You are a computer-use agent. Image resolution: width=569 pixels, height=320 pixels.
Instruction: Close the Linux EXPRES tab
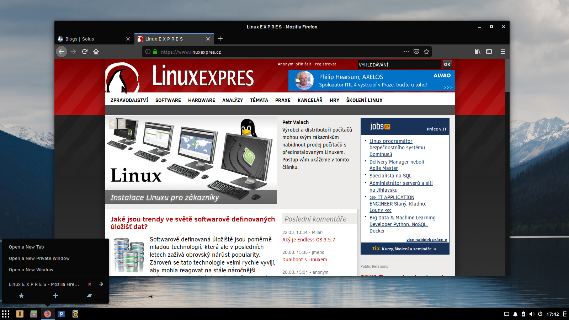(x=208, y=39)
